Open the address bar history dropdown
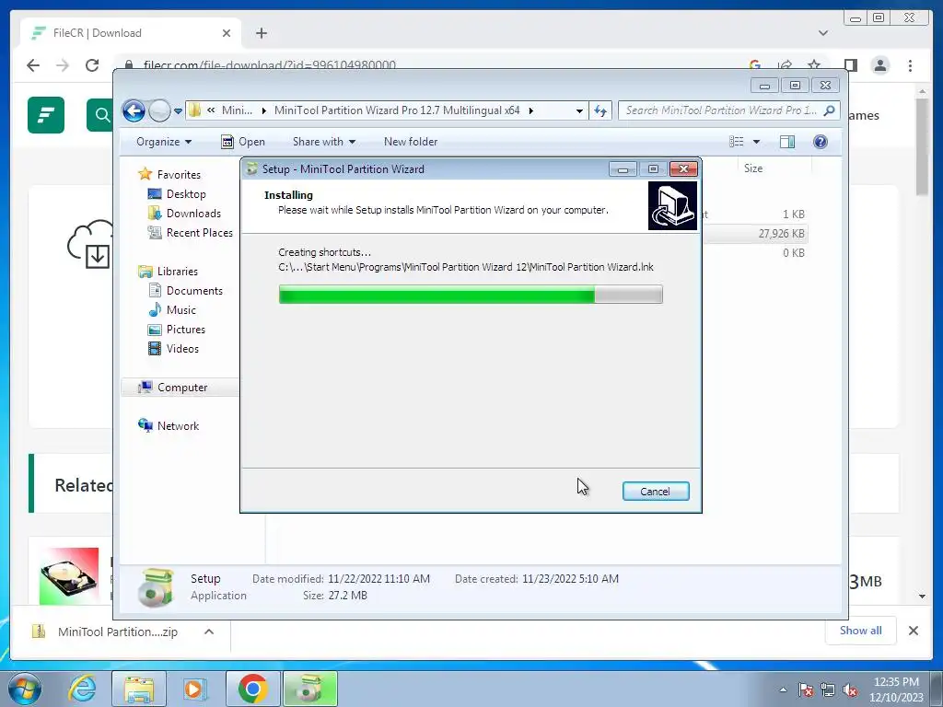This screenshot has height=707, width=943. [579, 110]
